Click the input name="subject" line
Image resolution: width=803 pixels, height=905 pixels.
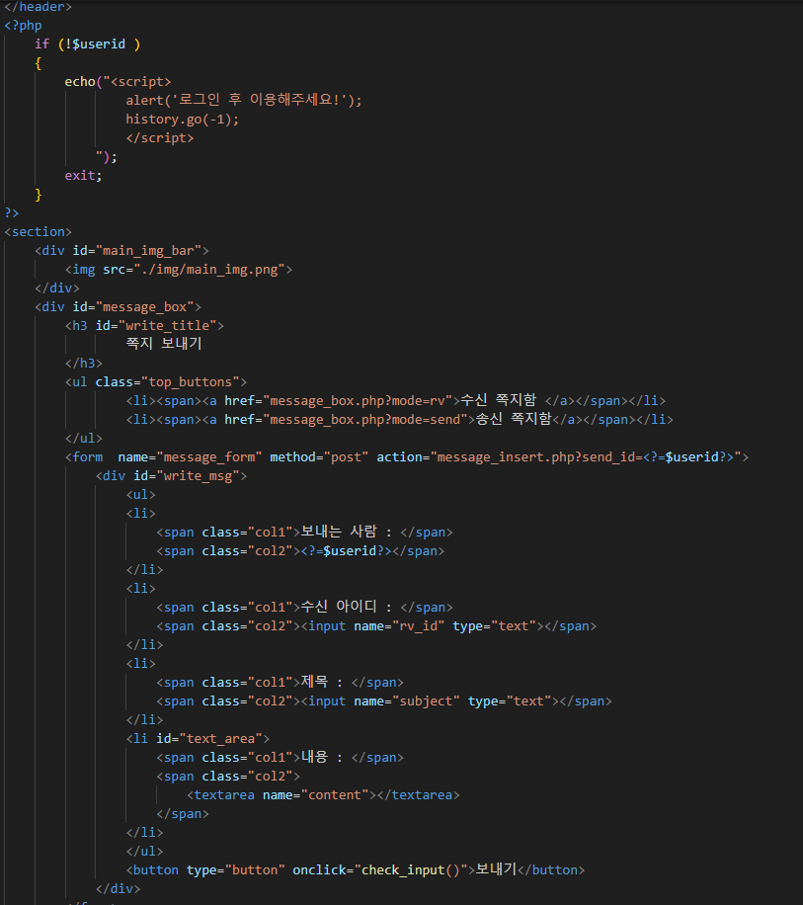click(384, 700)
